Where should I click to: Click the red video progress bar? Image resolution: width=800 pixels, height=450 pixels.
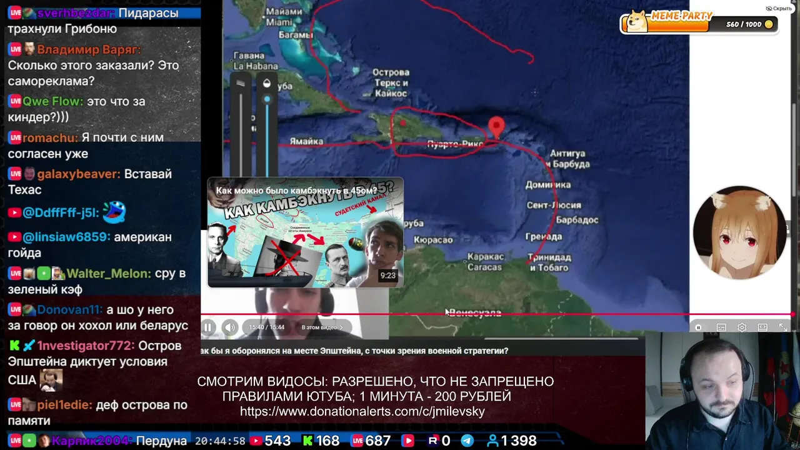coord(497,315)
